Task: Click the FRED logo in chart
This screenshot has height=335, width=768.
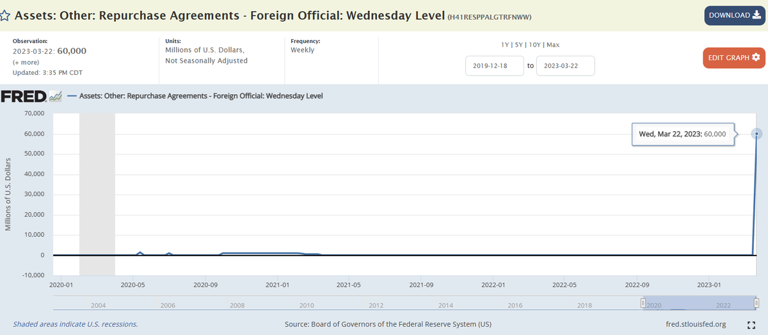Action: (x=31, y=97)
